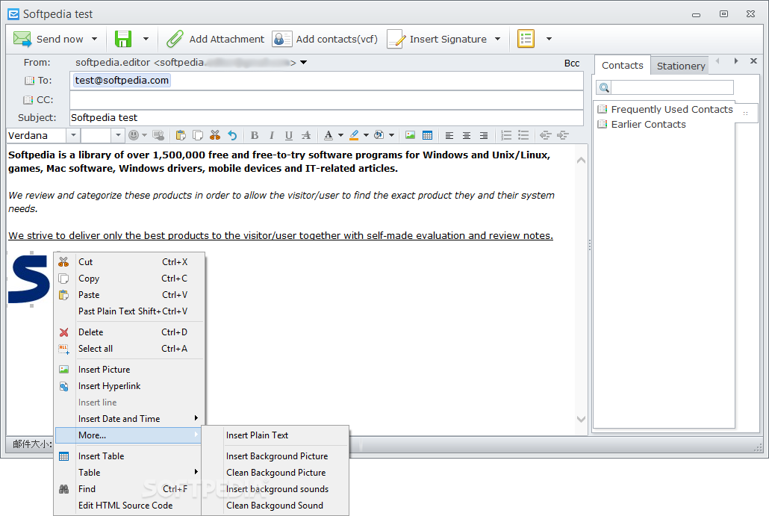Align text left
This screenshot has height=516, width=769.
pyautogui.click(x=449, y=135)
